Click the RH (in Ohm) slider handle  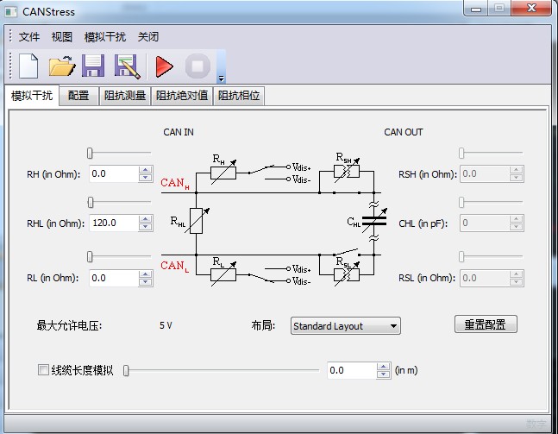click(x=90, y=153)
